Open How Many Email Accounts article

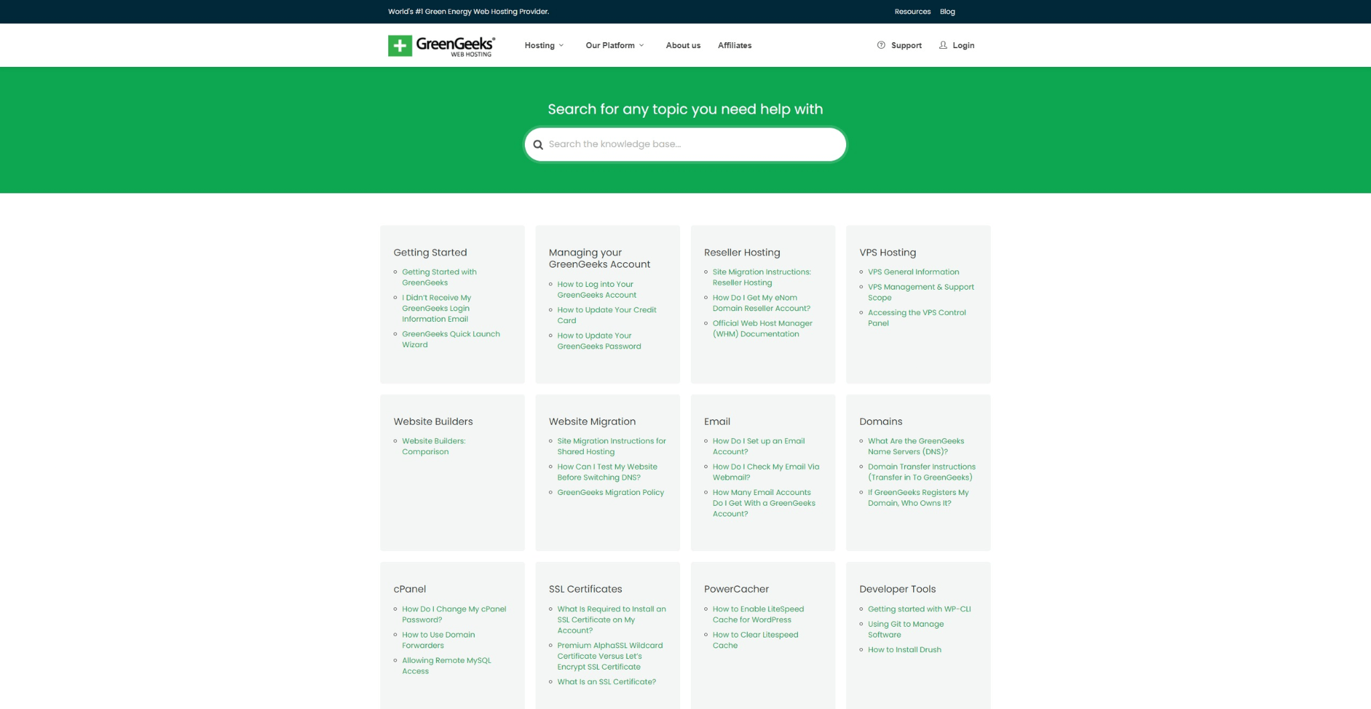tap(764, 503)
